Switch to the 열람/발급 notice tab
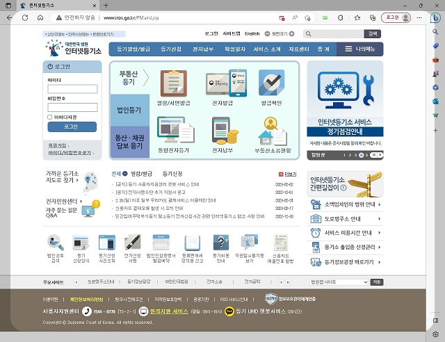 pyautogui.click(x=141, y=174)
